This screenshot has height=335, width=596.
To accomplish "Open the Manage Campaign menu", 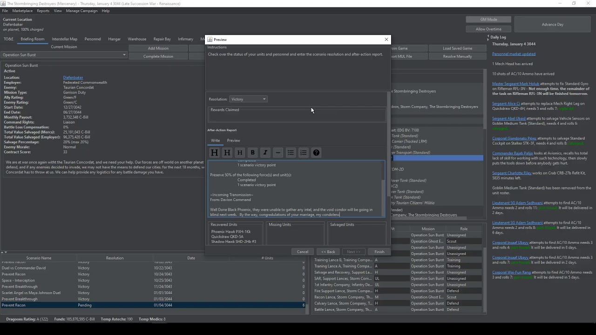I will pos(82,11).
